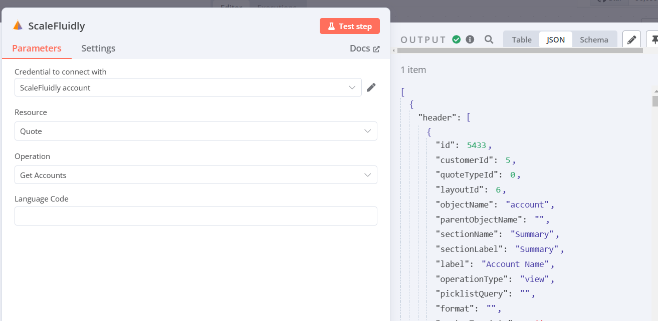Click the "format" key in JSON
This screenshot has width=658, height=321.
click(x=456, y=308)
